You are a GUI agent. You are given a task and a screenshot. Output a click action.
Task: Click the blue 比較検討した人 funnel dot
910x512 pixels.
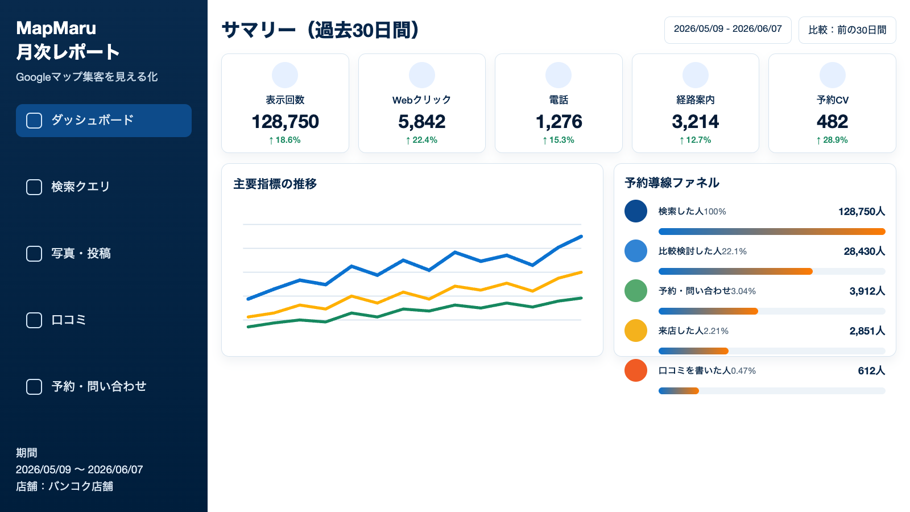pyautogui.click(x=636, y=251)
